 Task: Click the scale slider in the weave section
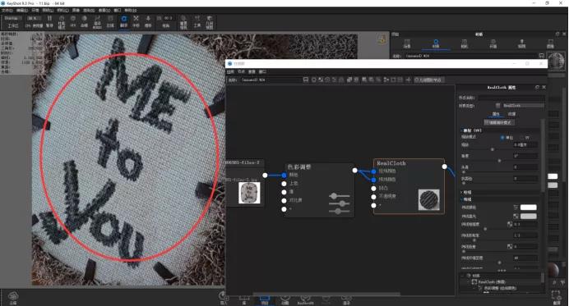click(493, 149)
